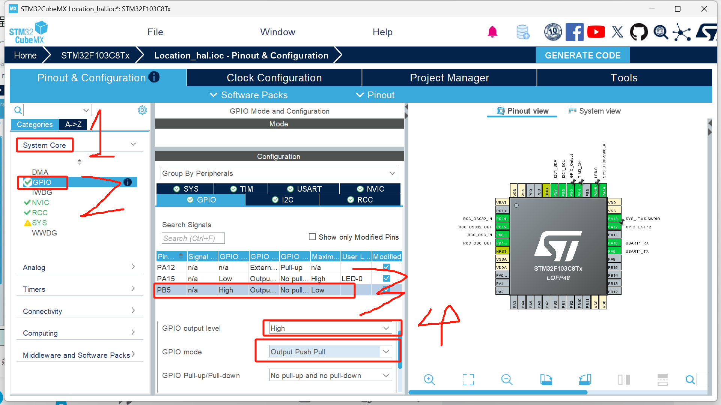Open the GPIO mode dropdown
This screenshot has height=405, width=721.
tap(331, 352)
